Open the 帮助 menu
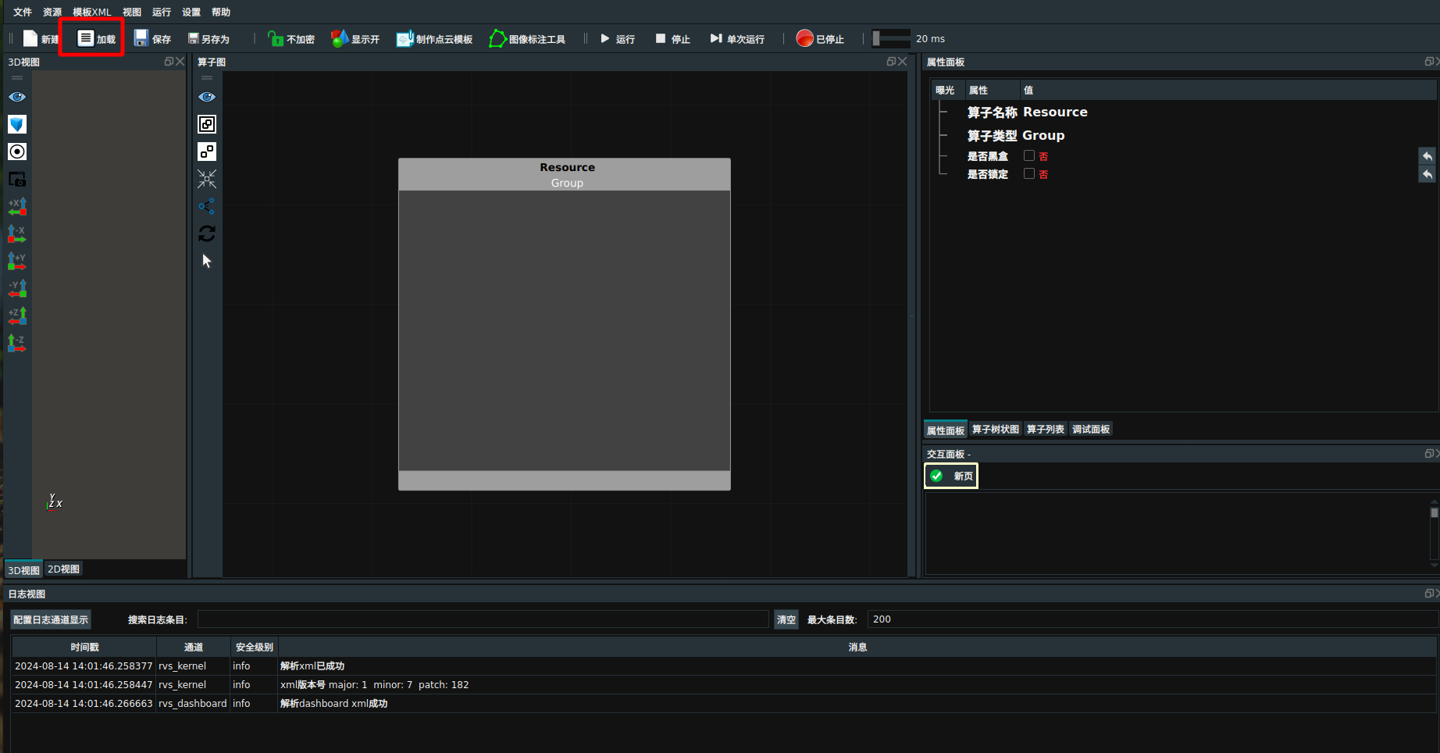The height and width of the screenshot is (753, 1440). [x=221, y=12]
